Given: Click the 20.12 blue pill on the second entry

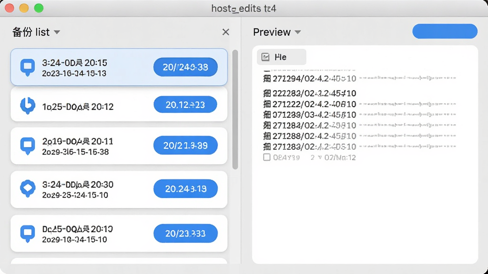Looking at the screenshot, I should [x=185, y=105].
